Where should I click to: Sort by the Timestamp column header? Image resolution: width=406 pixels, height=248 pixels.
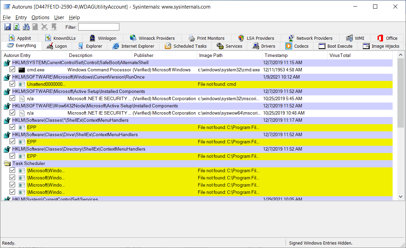click(295, 55)
